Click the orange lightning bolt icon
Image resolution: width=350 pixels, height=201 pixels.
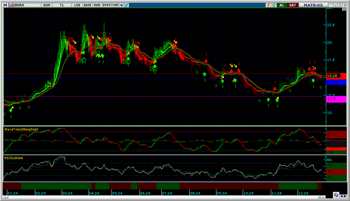coord(268,5)
